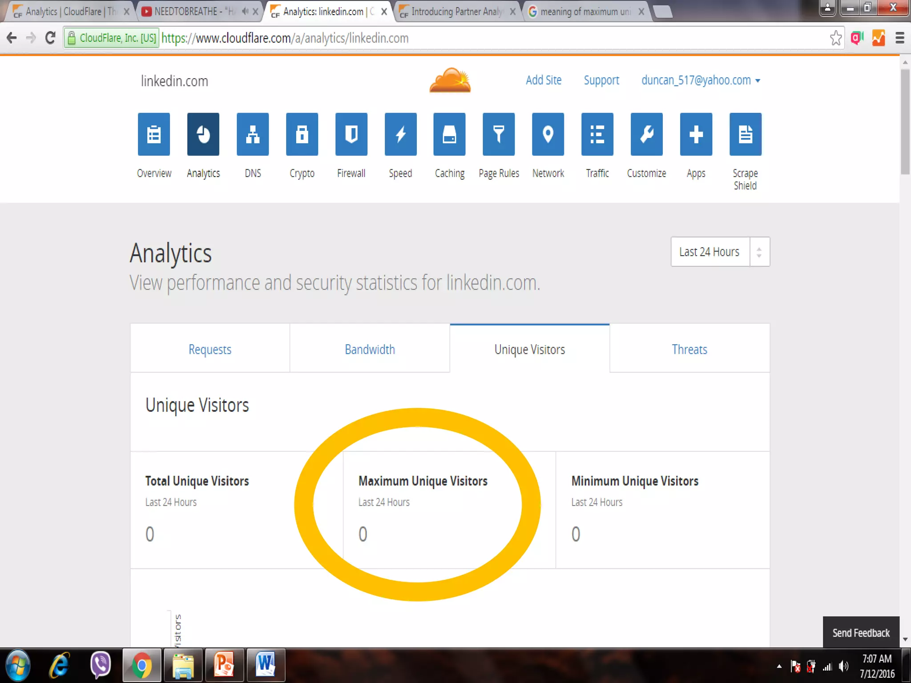Click the Crypto lock icon
The height and width of the screenshot is (683, 911).
click(302, 134)
